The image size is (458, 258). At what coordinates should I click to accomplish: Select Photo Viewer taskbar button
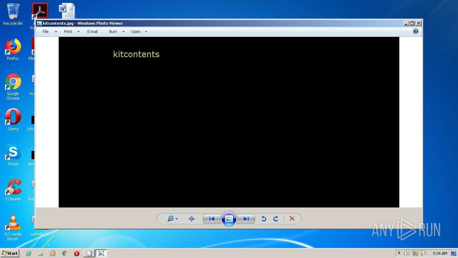pos(101,253)
